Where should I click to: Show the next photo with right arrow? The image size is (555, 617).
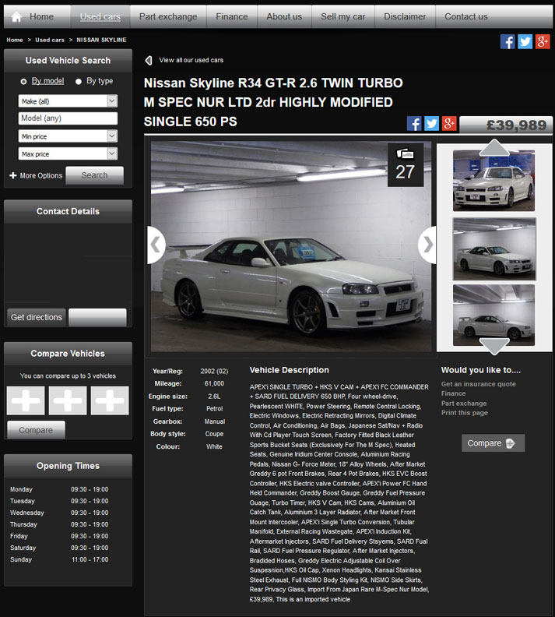[427, 245]
